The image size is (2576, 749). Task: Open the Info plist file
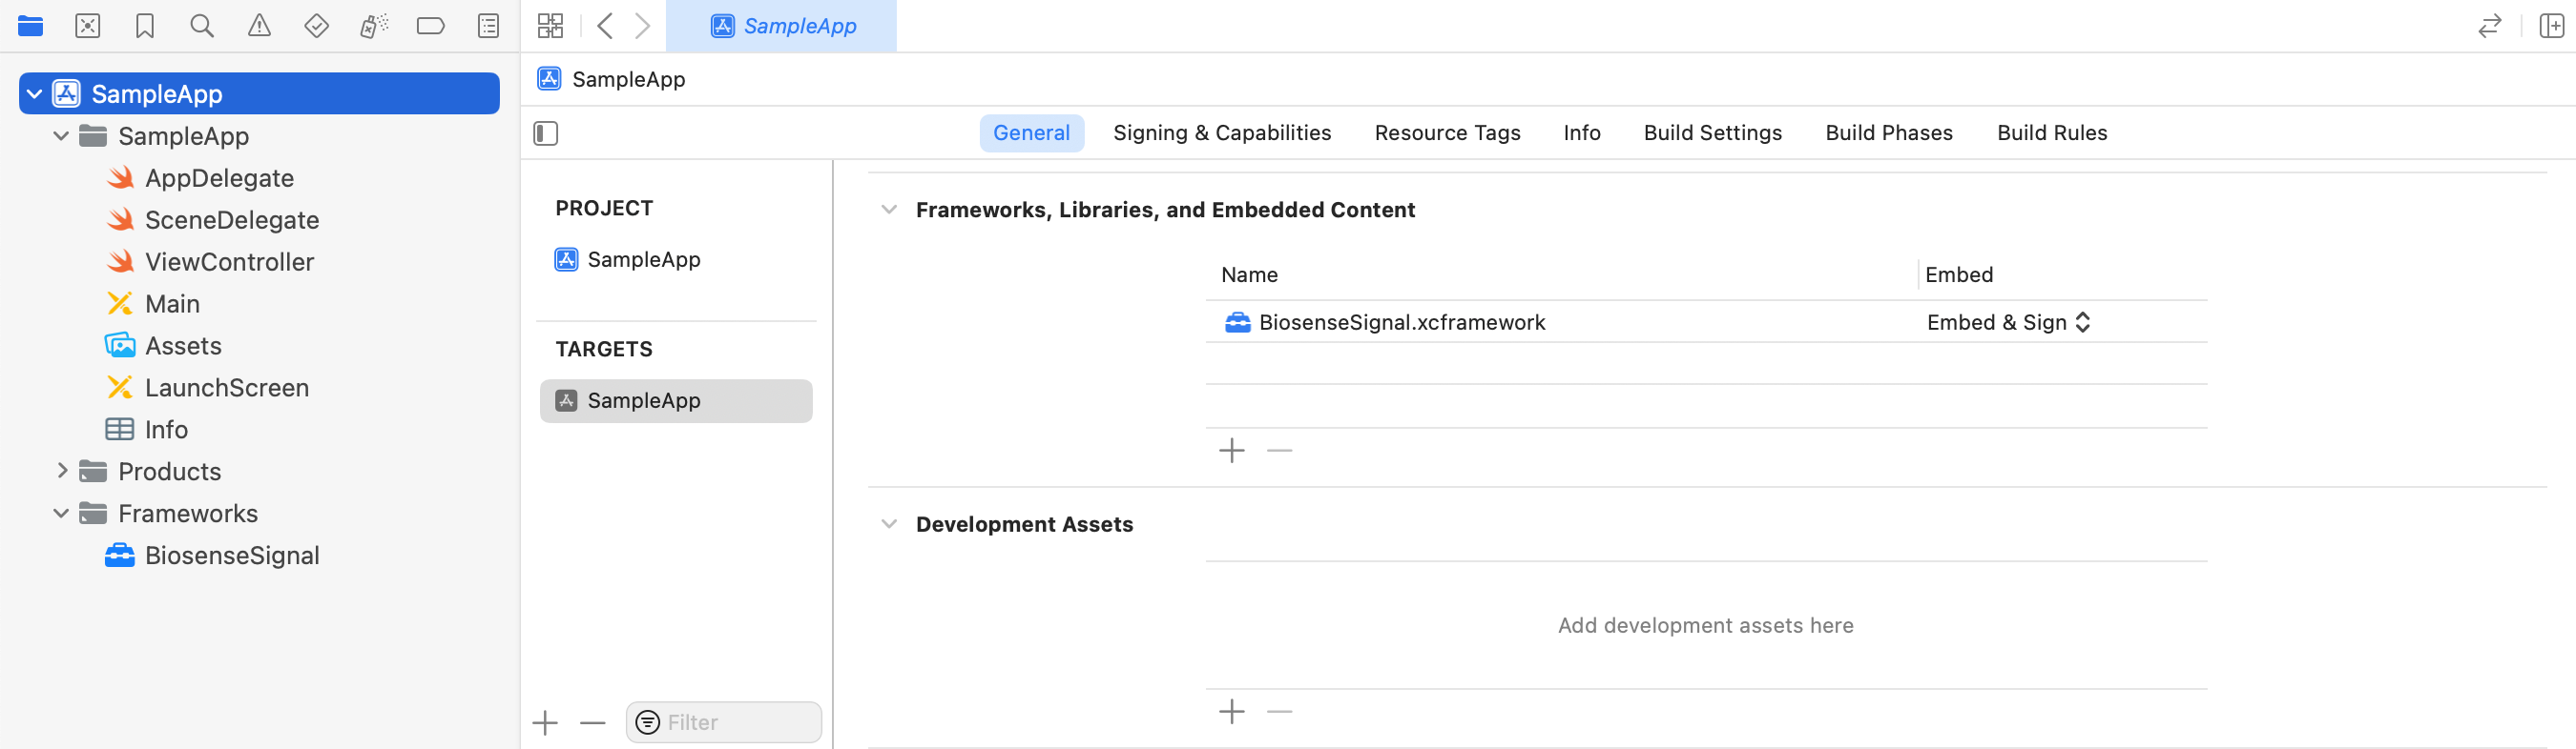tap(166, 430)
